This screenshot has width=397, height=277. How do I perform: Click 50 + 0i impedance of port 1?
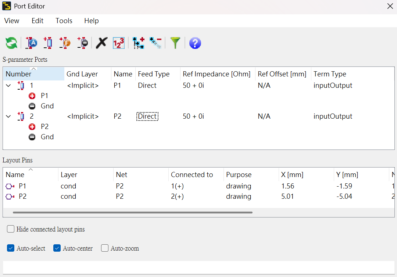pyautogui.click(x=193, y=86)
